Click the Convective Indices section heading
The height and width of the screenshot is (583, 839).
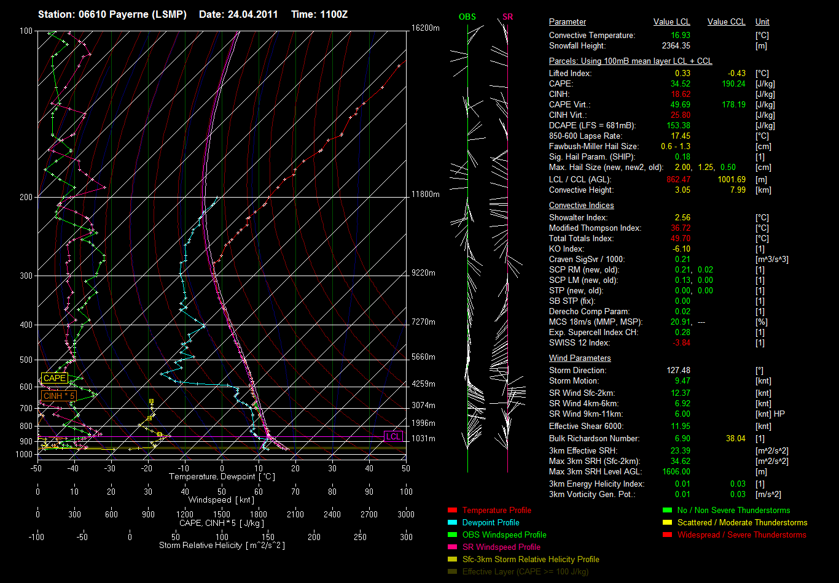pos(581,205)
